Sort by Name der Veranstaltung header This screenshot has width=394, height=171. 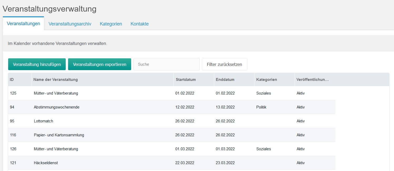click(55, 79)
